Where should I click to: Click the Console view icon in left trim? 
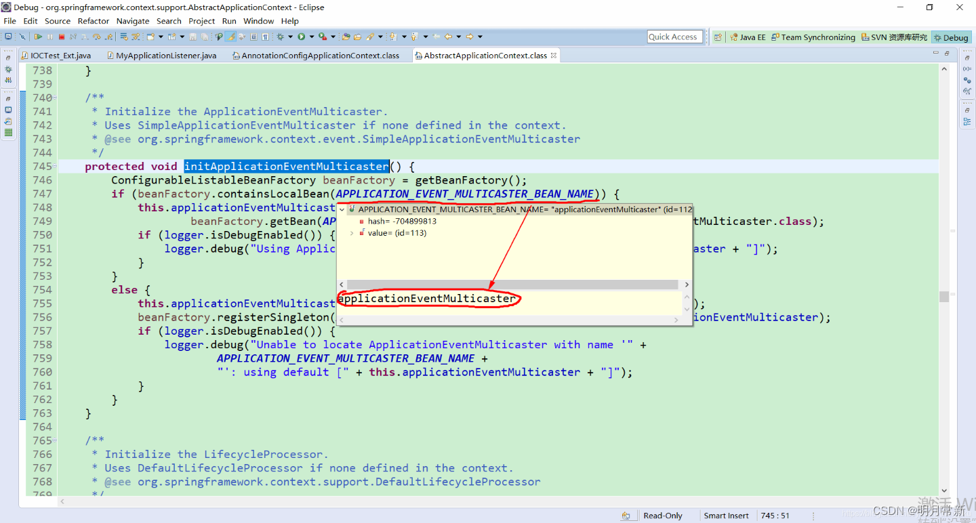[x=8, y=110]
